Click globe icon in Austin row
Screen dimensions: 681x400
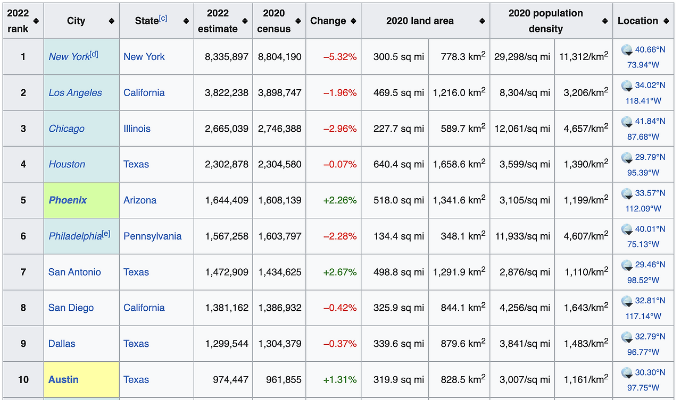(x=627, y=373)
